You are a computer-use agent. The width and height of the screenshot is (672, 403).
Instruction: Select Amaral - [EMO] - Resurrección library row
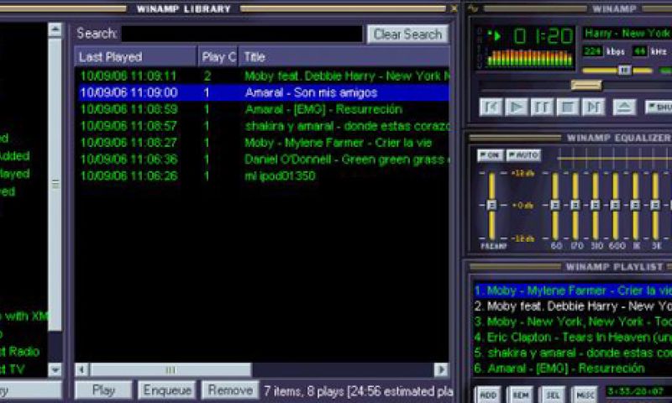tap(262, 109)
